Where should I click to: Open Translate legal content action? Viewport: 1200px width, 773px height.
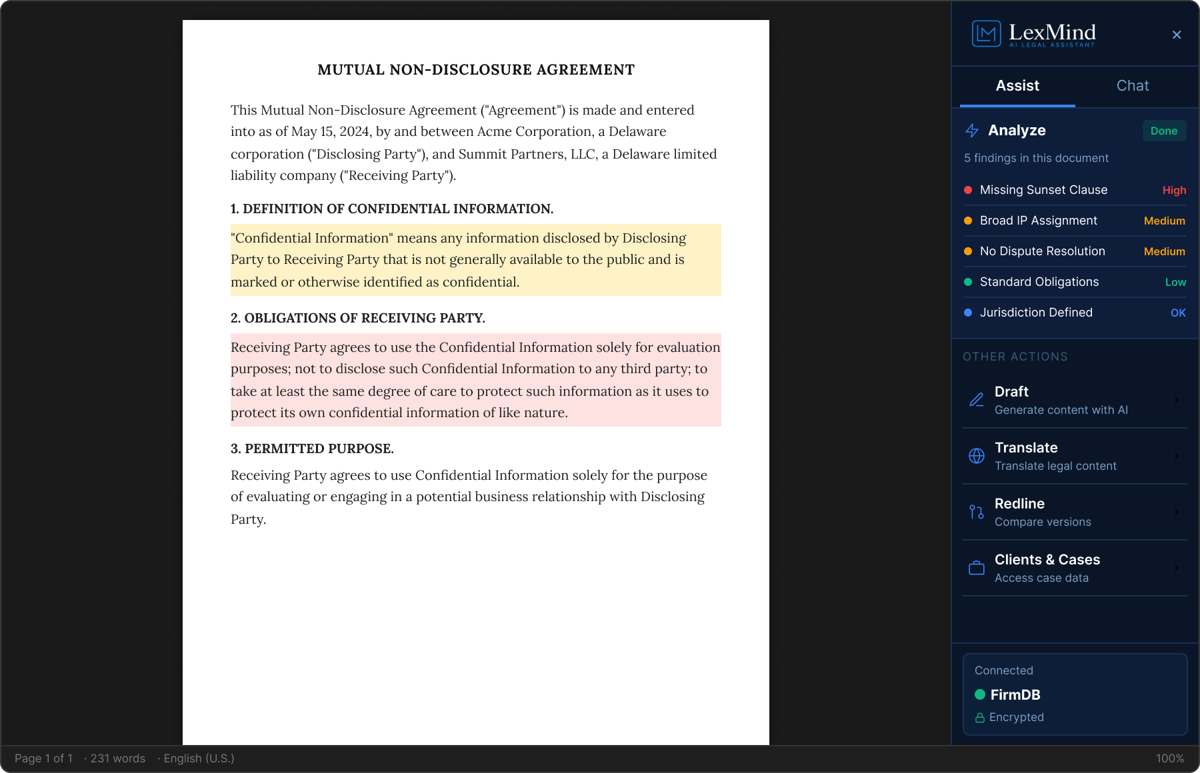click(x=1075, y=456)
